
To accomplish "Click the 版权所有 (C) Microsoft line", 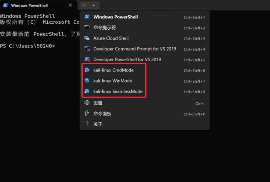I will (x=40, y=22).
